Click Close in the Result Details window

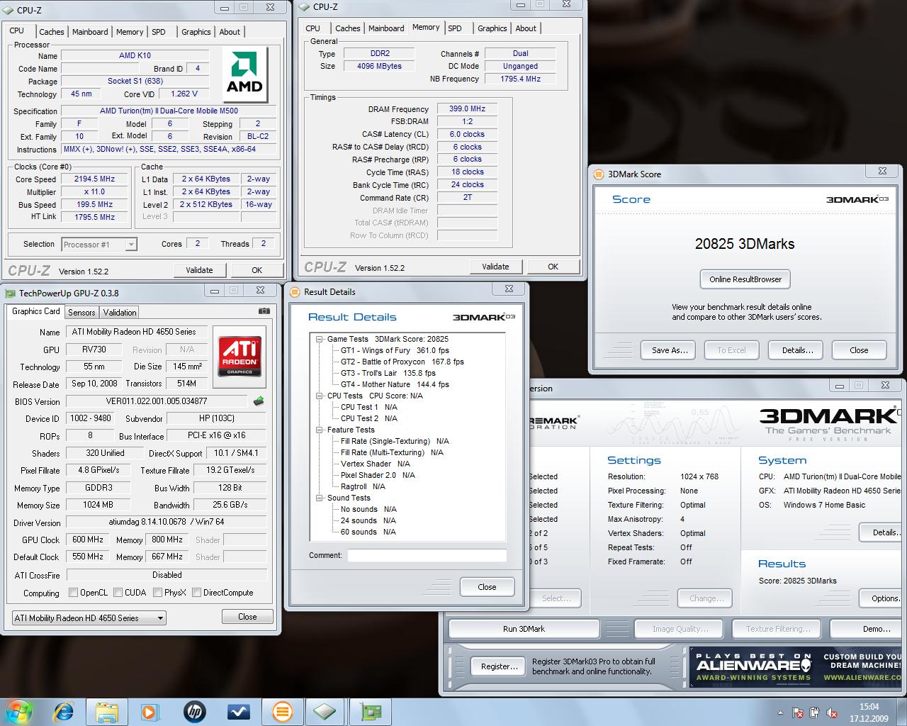(487, 587)
